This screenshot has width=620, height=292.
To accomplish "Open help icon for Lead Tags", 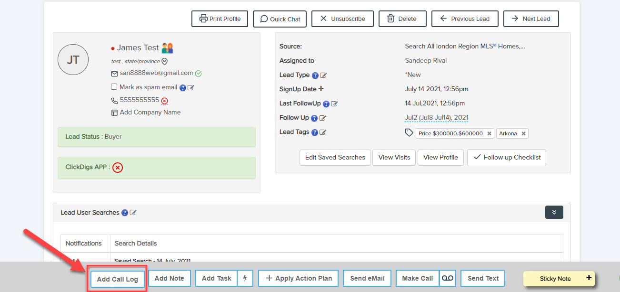I will click(315, 132).
